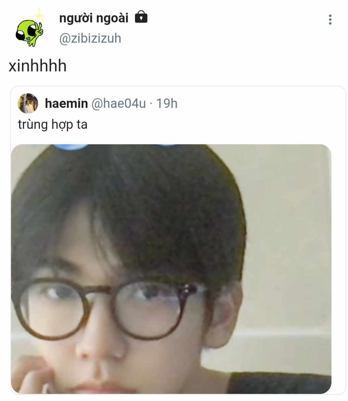Image resolution: width=348 pixels, height=401 pixels.
Task: Open haemin's small round profile picture
Action: click(28, 104)
